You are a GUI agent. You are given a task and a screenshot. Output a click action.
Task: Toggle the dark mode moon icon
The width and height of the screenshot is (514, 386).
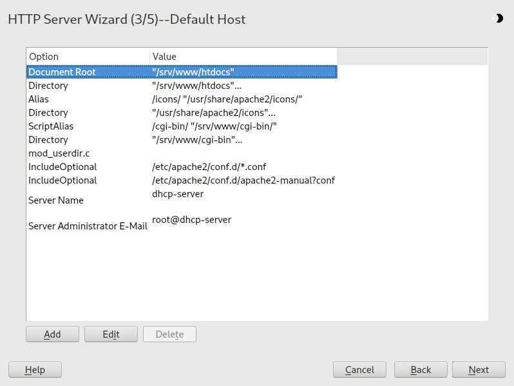click(498, 19)
